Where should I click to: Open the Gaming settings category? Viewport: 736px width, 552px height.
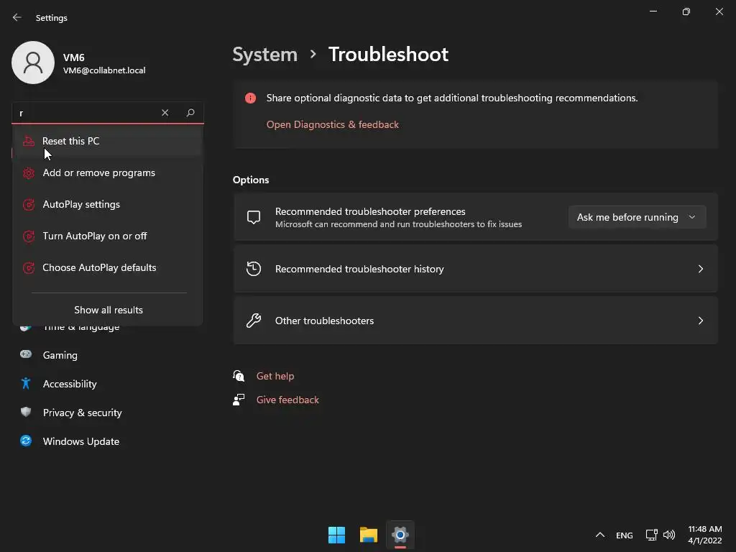pyautogui.click(x=60, y=355)
